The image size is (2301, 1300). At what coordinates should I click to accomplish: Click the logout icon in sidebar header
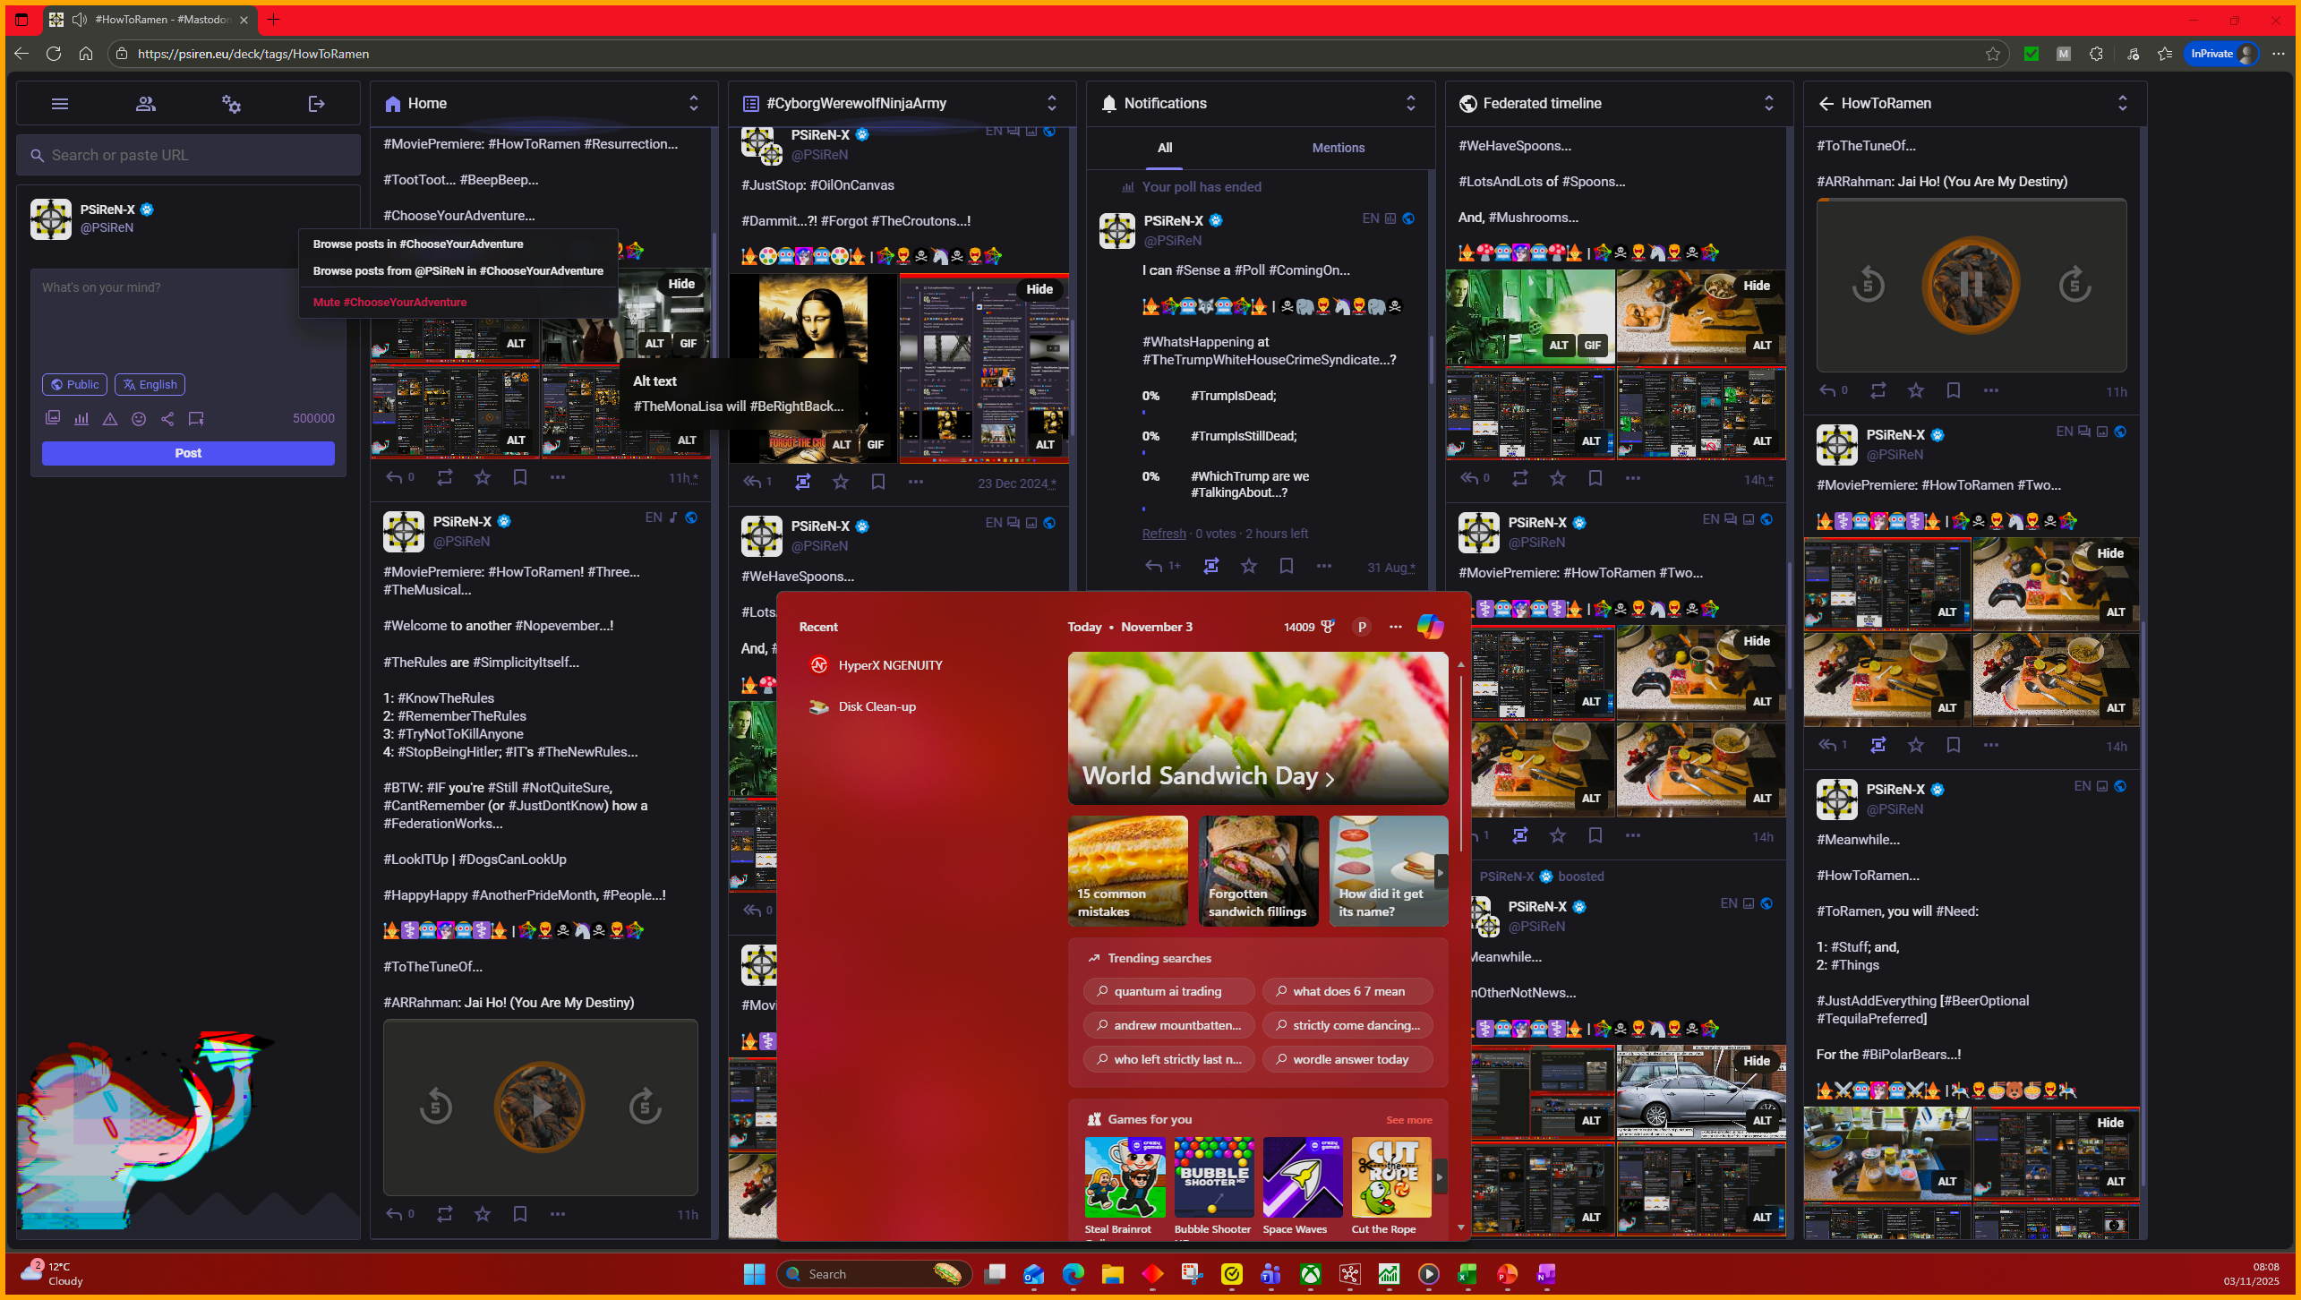[316, 104]
